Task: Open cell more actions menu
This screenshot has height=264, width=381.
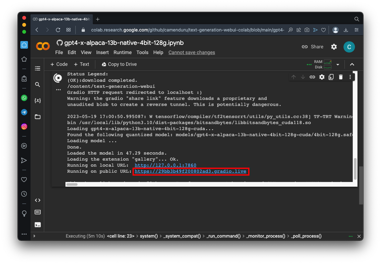Action: pos(350,77)
